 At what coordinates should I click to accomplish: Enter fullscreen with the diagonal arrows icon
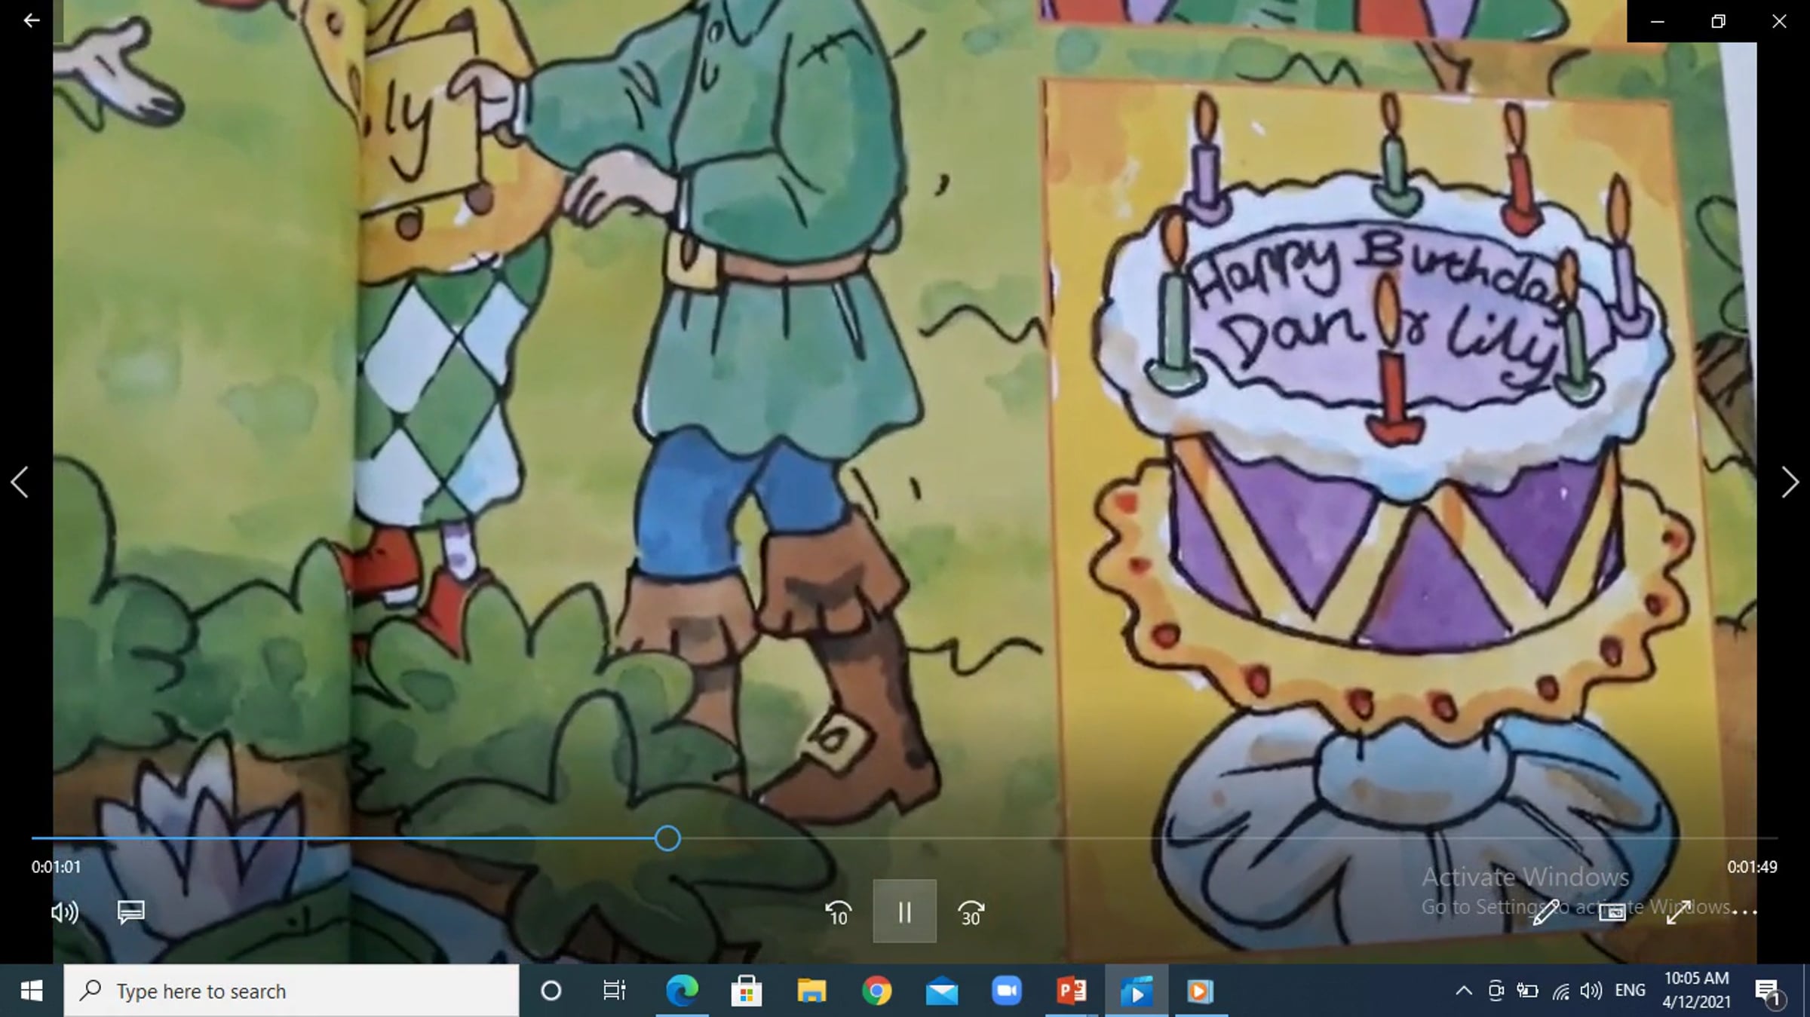[x=1677, y=912]
